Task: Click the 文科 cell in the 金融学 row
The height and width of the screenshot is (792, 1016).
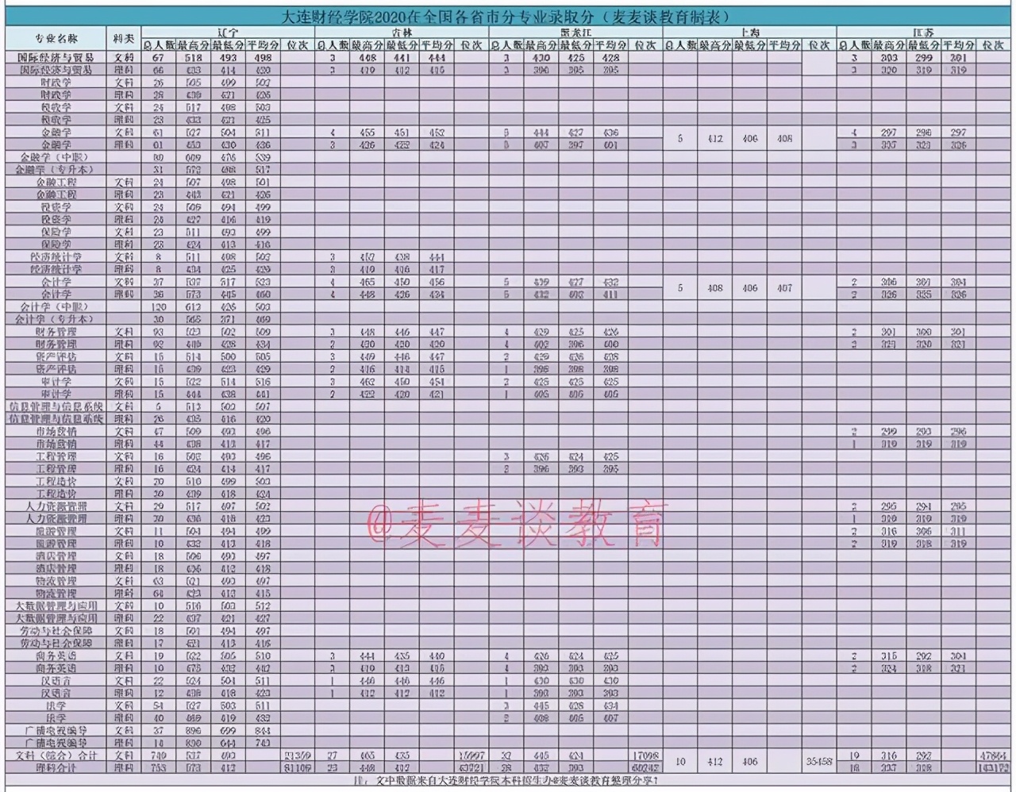Action: 124,133
